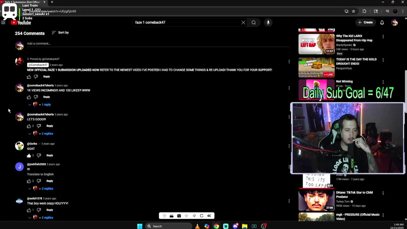Toggle the shield icon in floating toolbar
This screenshot has width=407, height=229.
point(164,216)
